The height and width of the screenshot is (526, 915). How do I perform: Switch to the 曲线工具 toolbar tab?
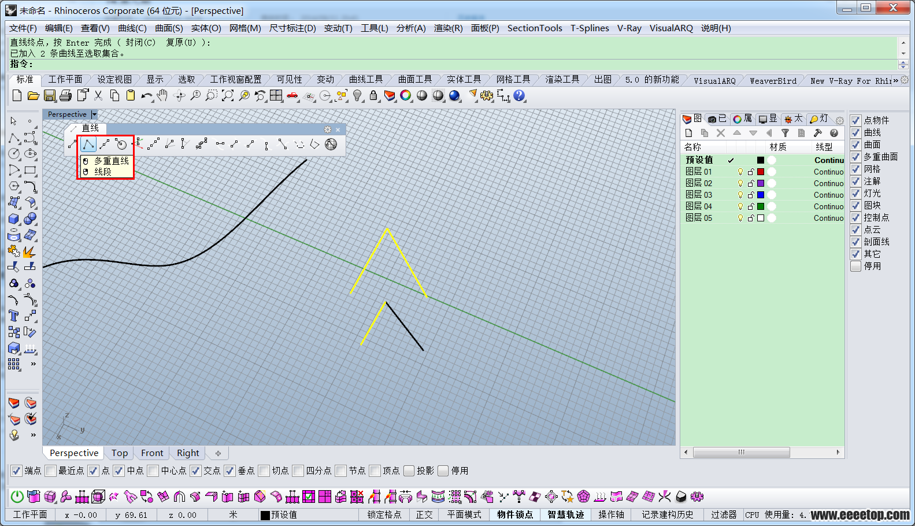coord(366,80)
